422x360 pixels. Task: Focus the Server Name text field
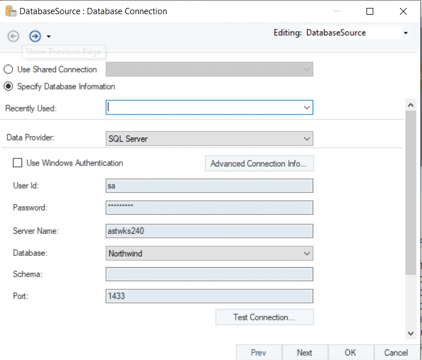click(209, 231)
